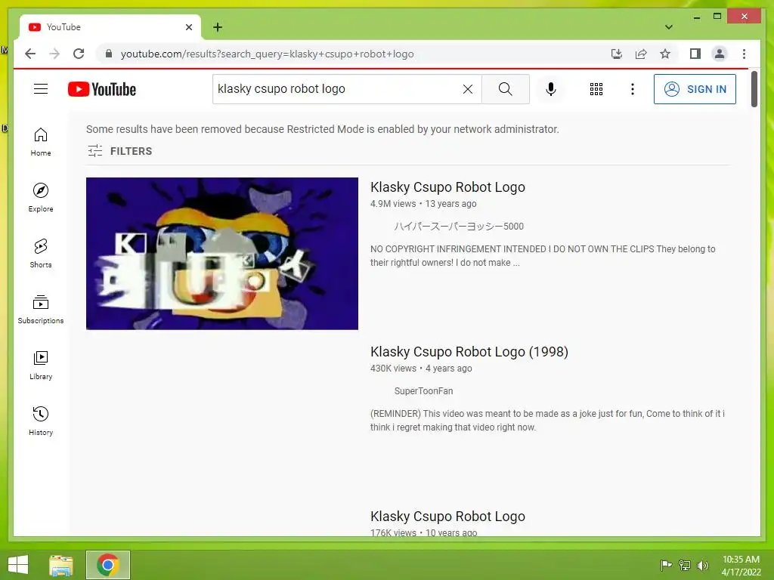Open History in the sidebar
This screenshot has width=774, height=580.
click(x=41, y=421)
